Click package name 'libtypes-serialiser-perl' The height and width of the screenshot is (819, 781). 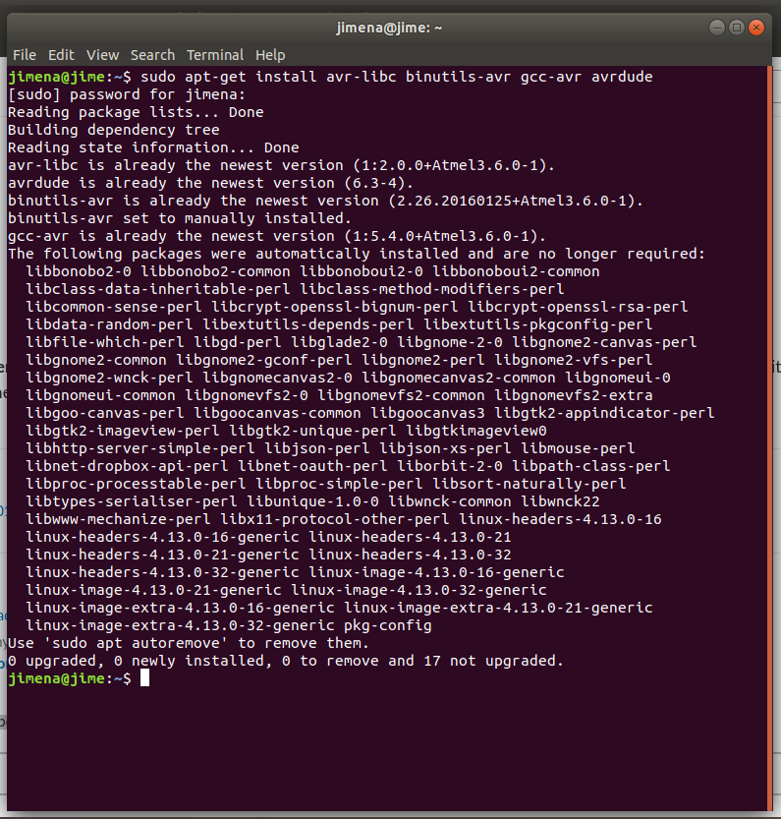tap(132, 502)
